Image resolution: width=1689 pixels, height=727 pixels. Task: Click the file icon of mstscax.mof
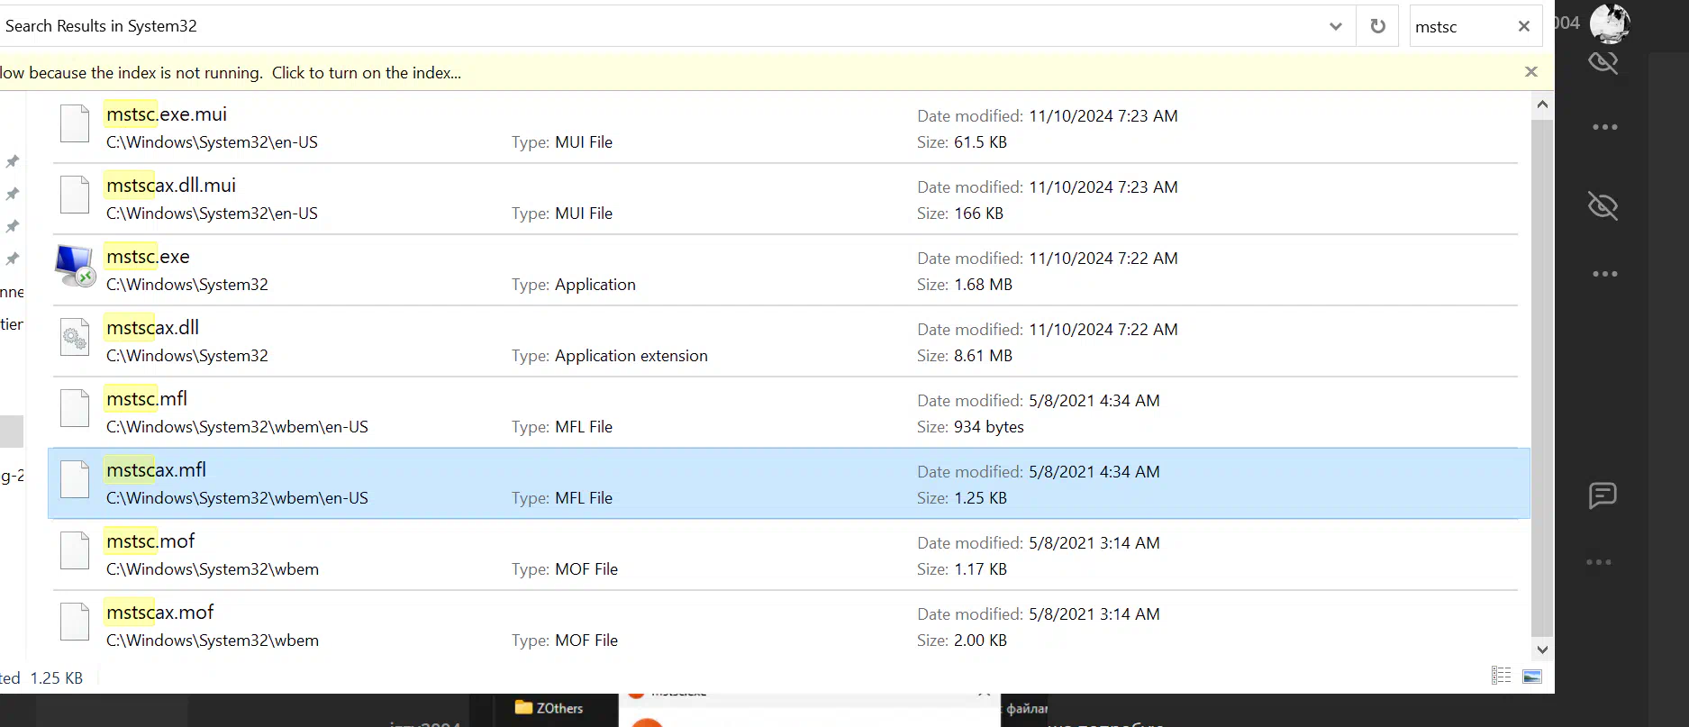[75, 622]
